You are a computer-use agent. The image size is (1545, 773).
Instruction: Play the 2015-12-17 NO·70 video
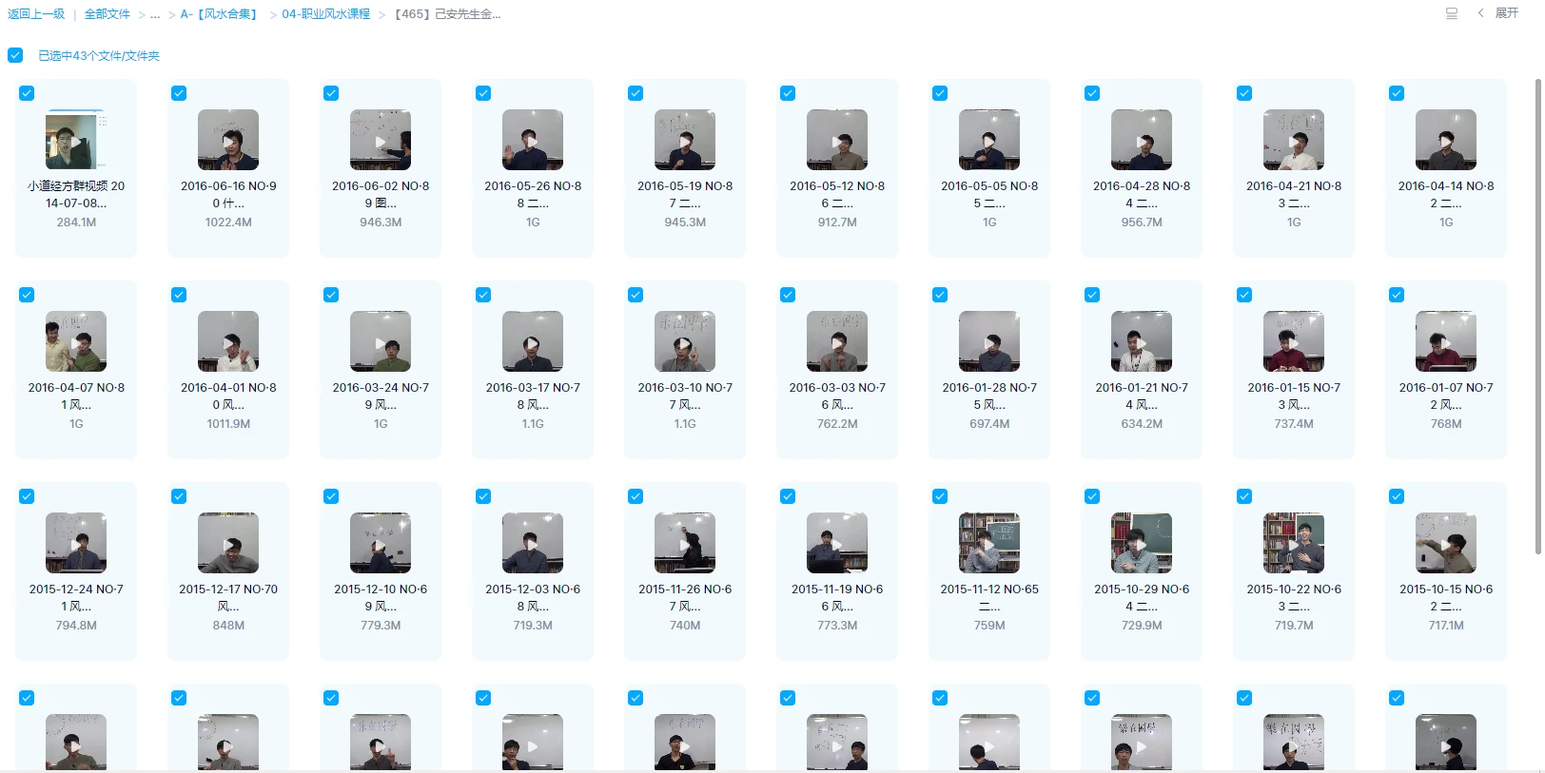pos(228,543)
